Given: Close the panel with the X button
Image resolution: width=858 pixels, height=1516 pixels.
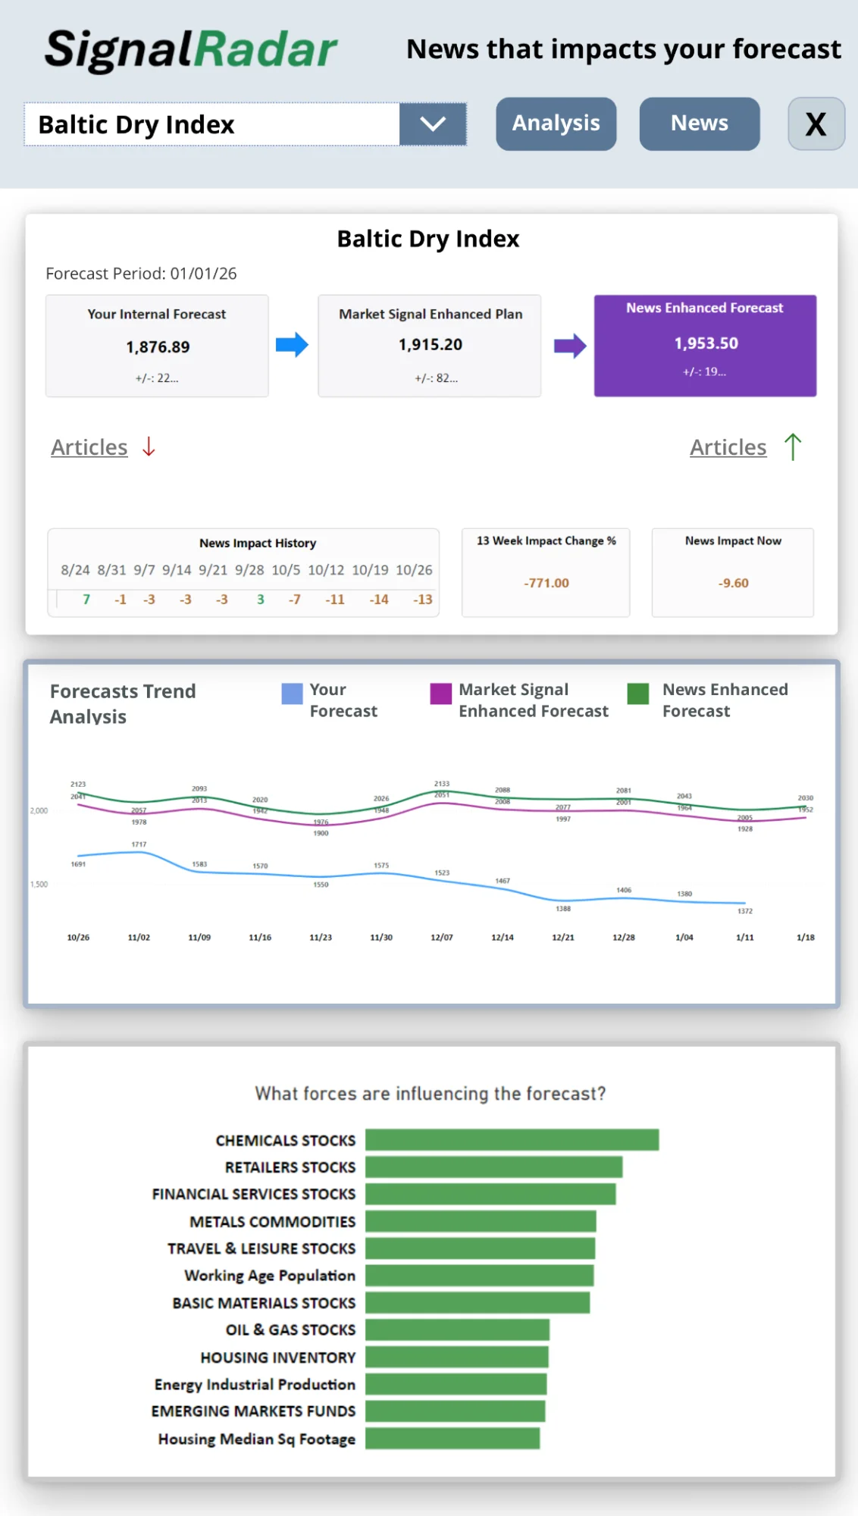Looking at the screenshot, I should point(816,124).
